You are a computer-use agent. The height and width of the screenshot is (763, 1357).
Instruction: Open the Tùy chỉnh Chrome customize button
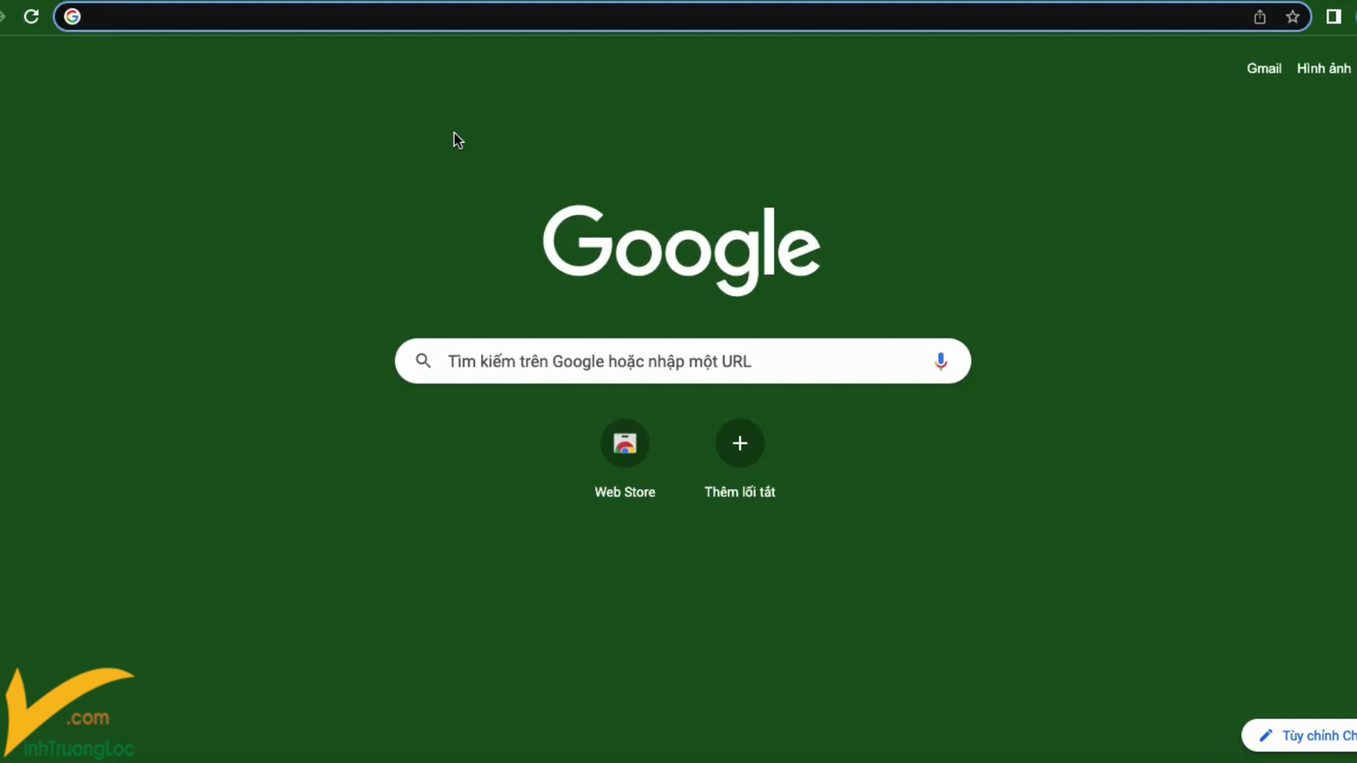tap(1300, 735)
